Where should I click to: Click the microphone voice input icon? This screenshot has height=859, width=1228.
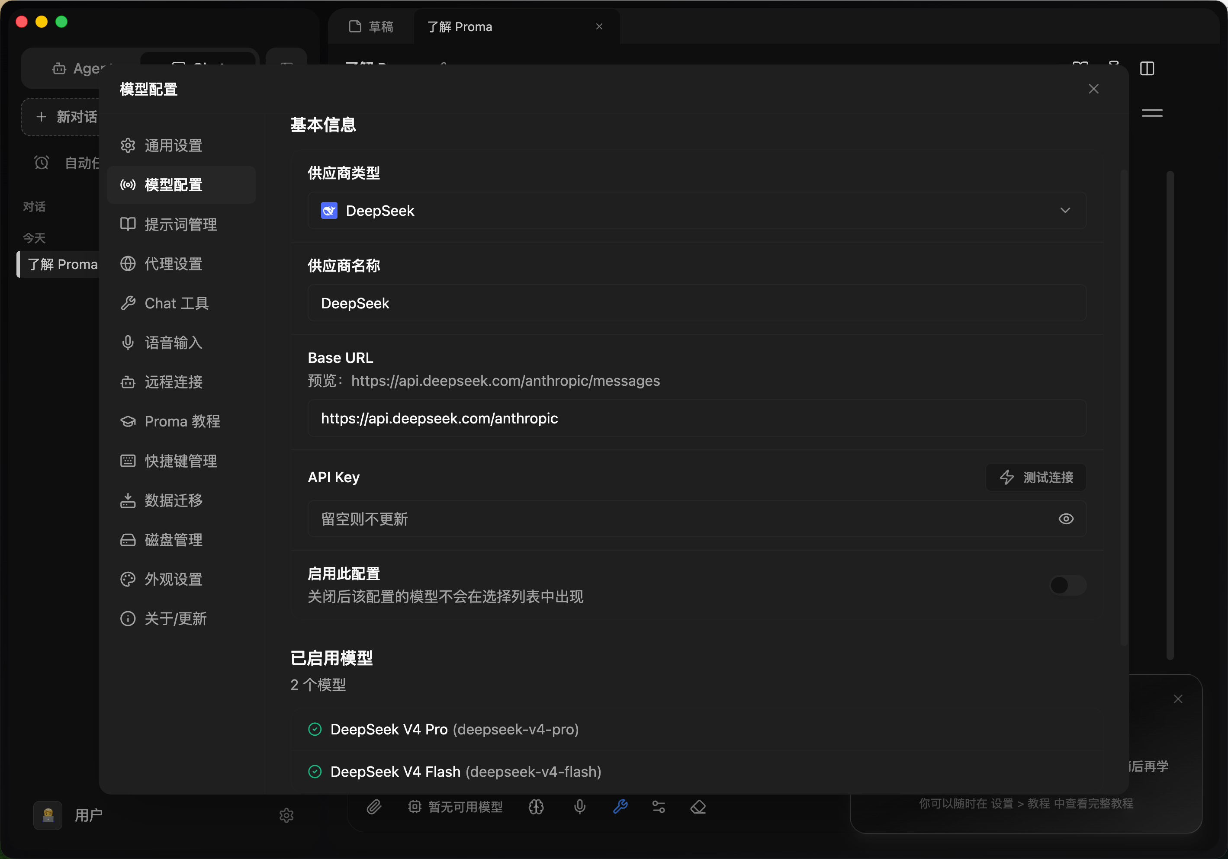[x=579, y=807]
